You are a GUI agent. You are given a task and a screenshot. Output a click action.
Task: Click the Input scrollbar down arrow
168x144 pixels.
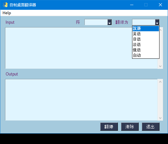(x=160, y=66)
